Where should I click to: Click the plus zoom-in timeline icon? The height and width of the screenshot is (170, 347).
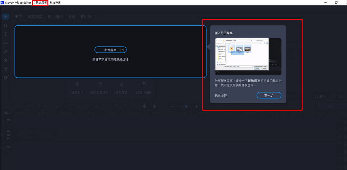[x=196, y=107]
